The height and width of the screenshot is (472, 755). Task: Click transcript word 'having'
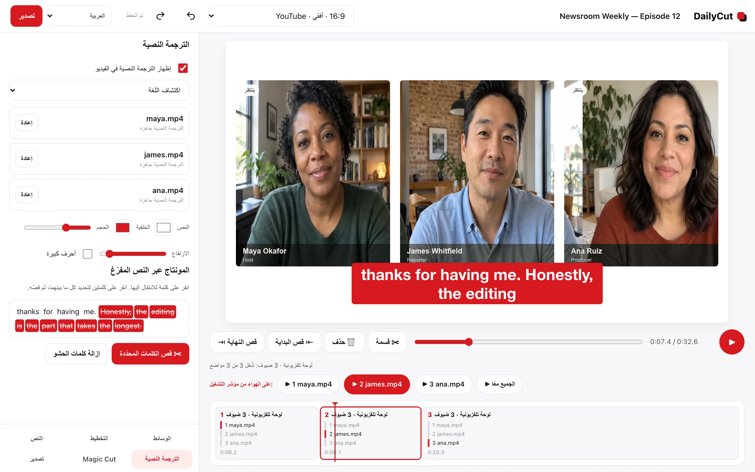click(x=68, y=312)
